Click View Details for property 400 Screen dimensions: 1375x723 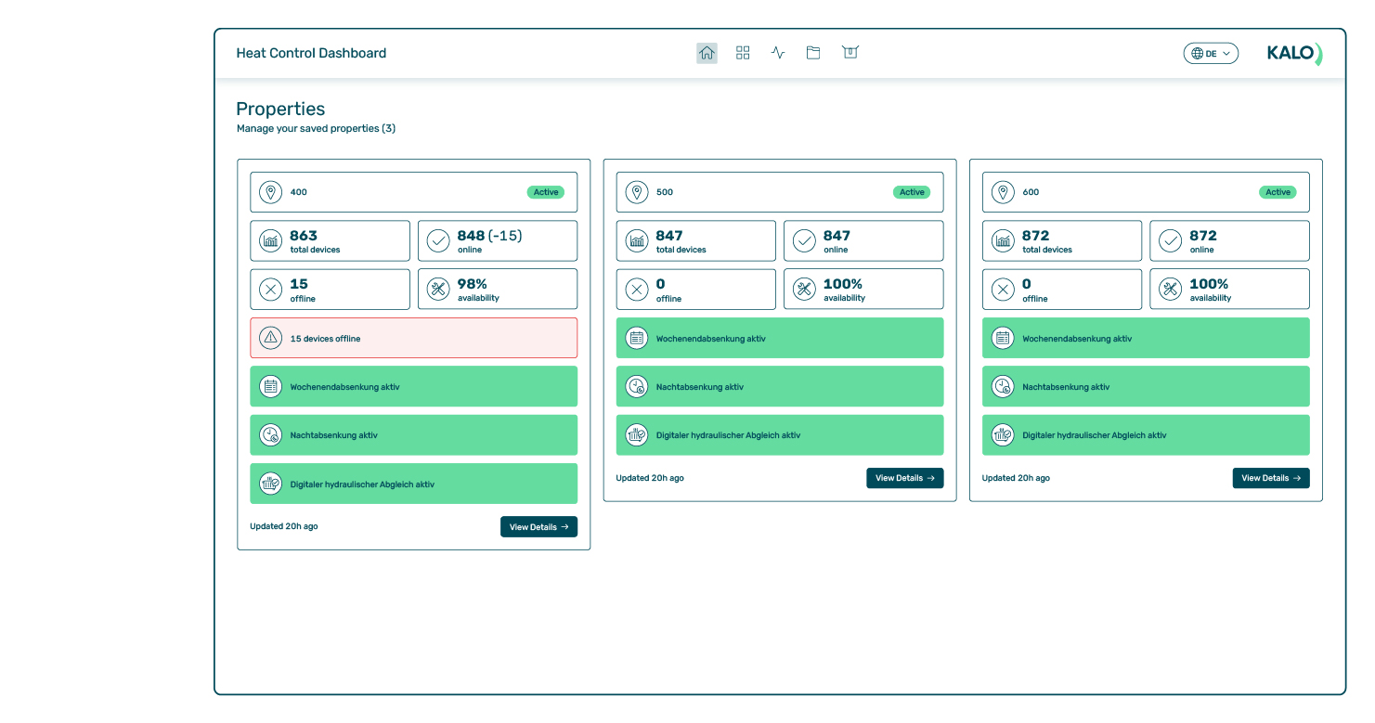538,527
